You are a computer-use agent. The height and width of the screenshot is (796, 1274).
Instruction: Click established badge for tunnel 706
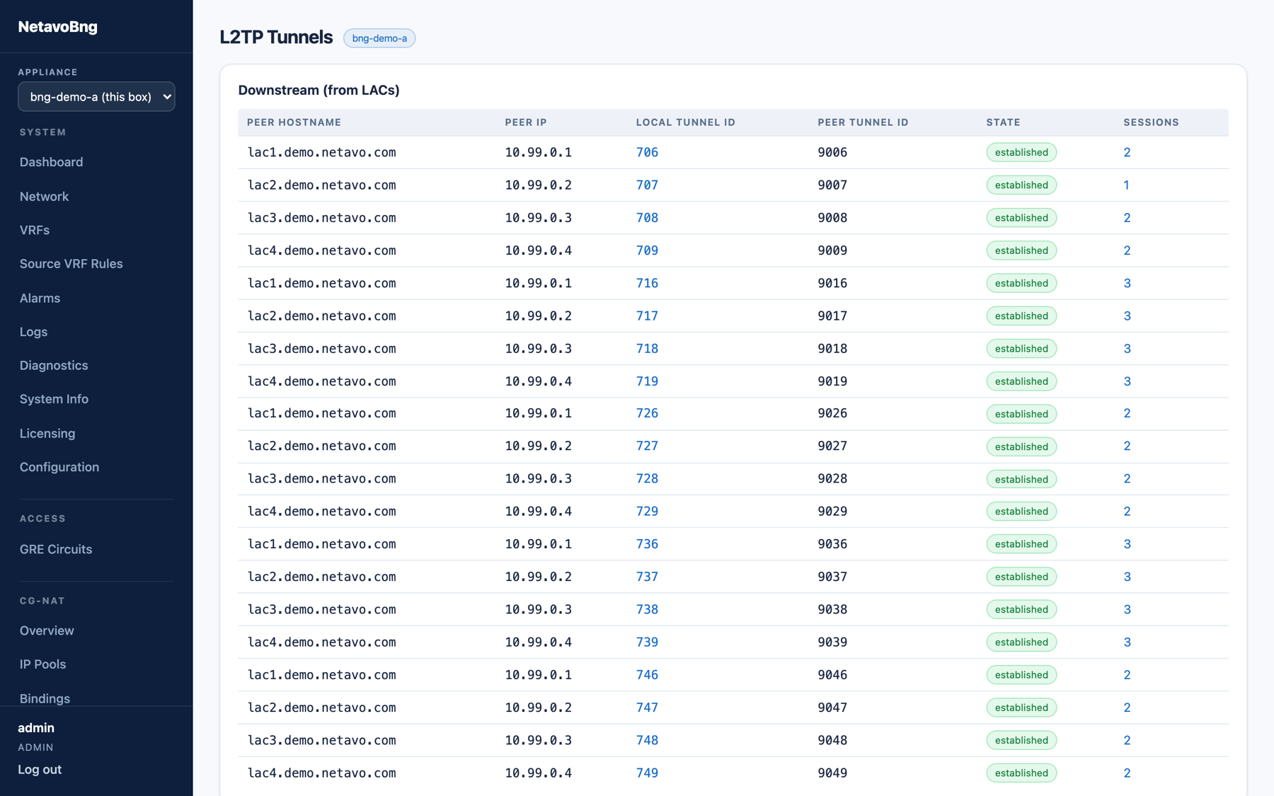pos(1021,152)
